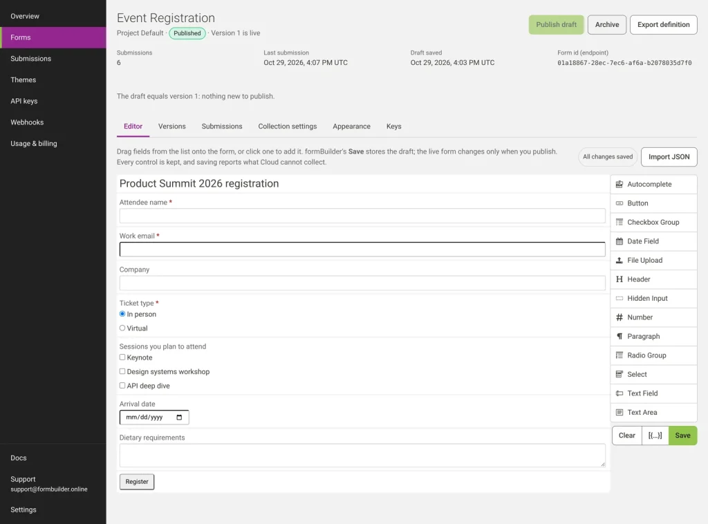Viewport: 708px width, 524px height.
Task: Focus the Attendee name input
Action: (362, 216)
